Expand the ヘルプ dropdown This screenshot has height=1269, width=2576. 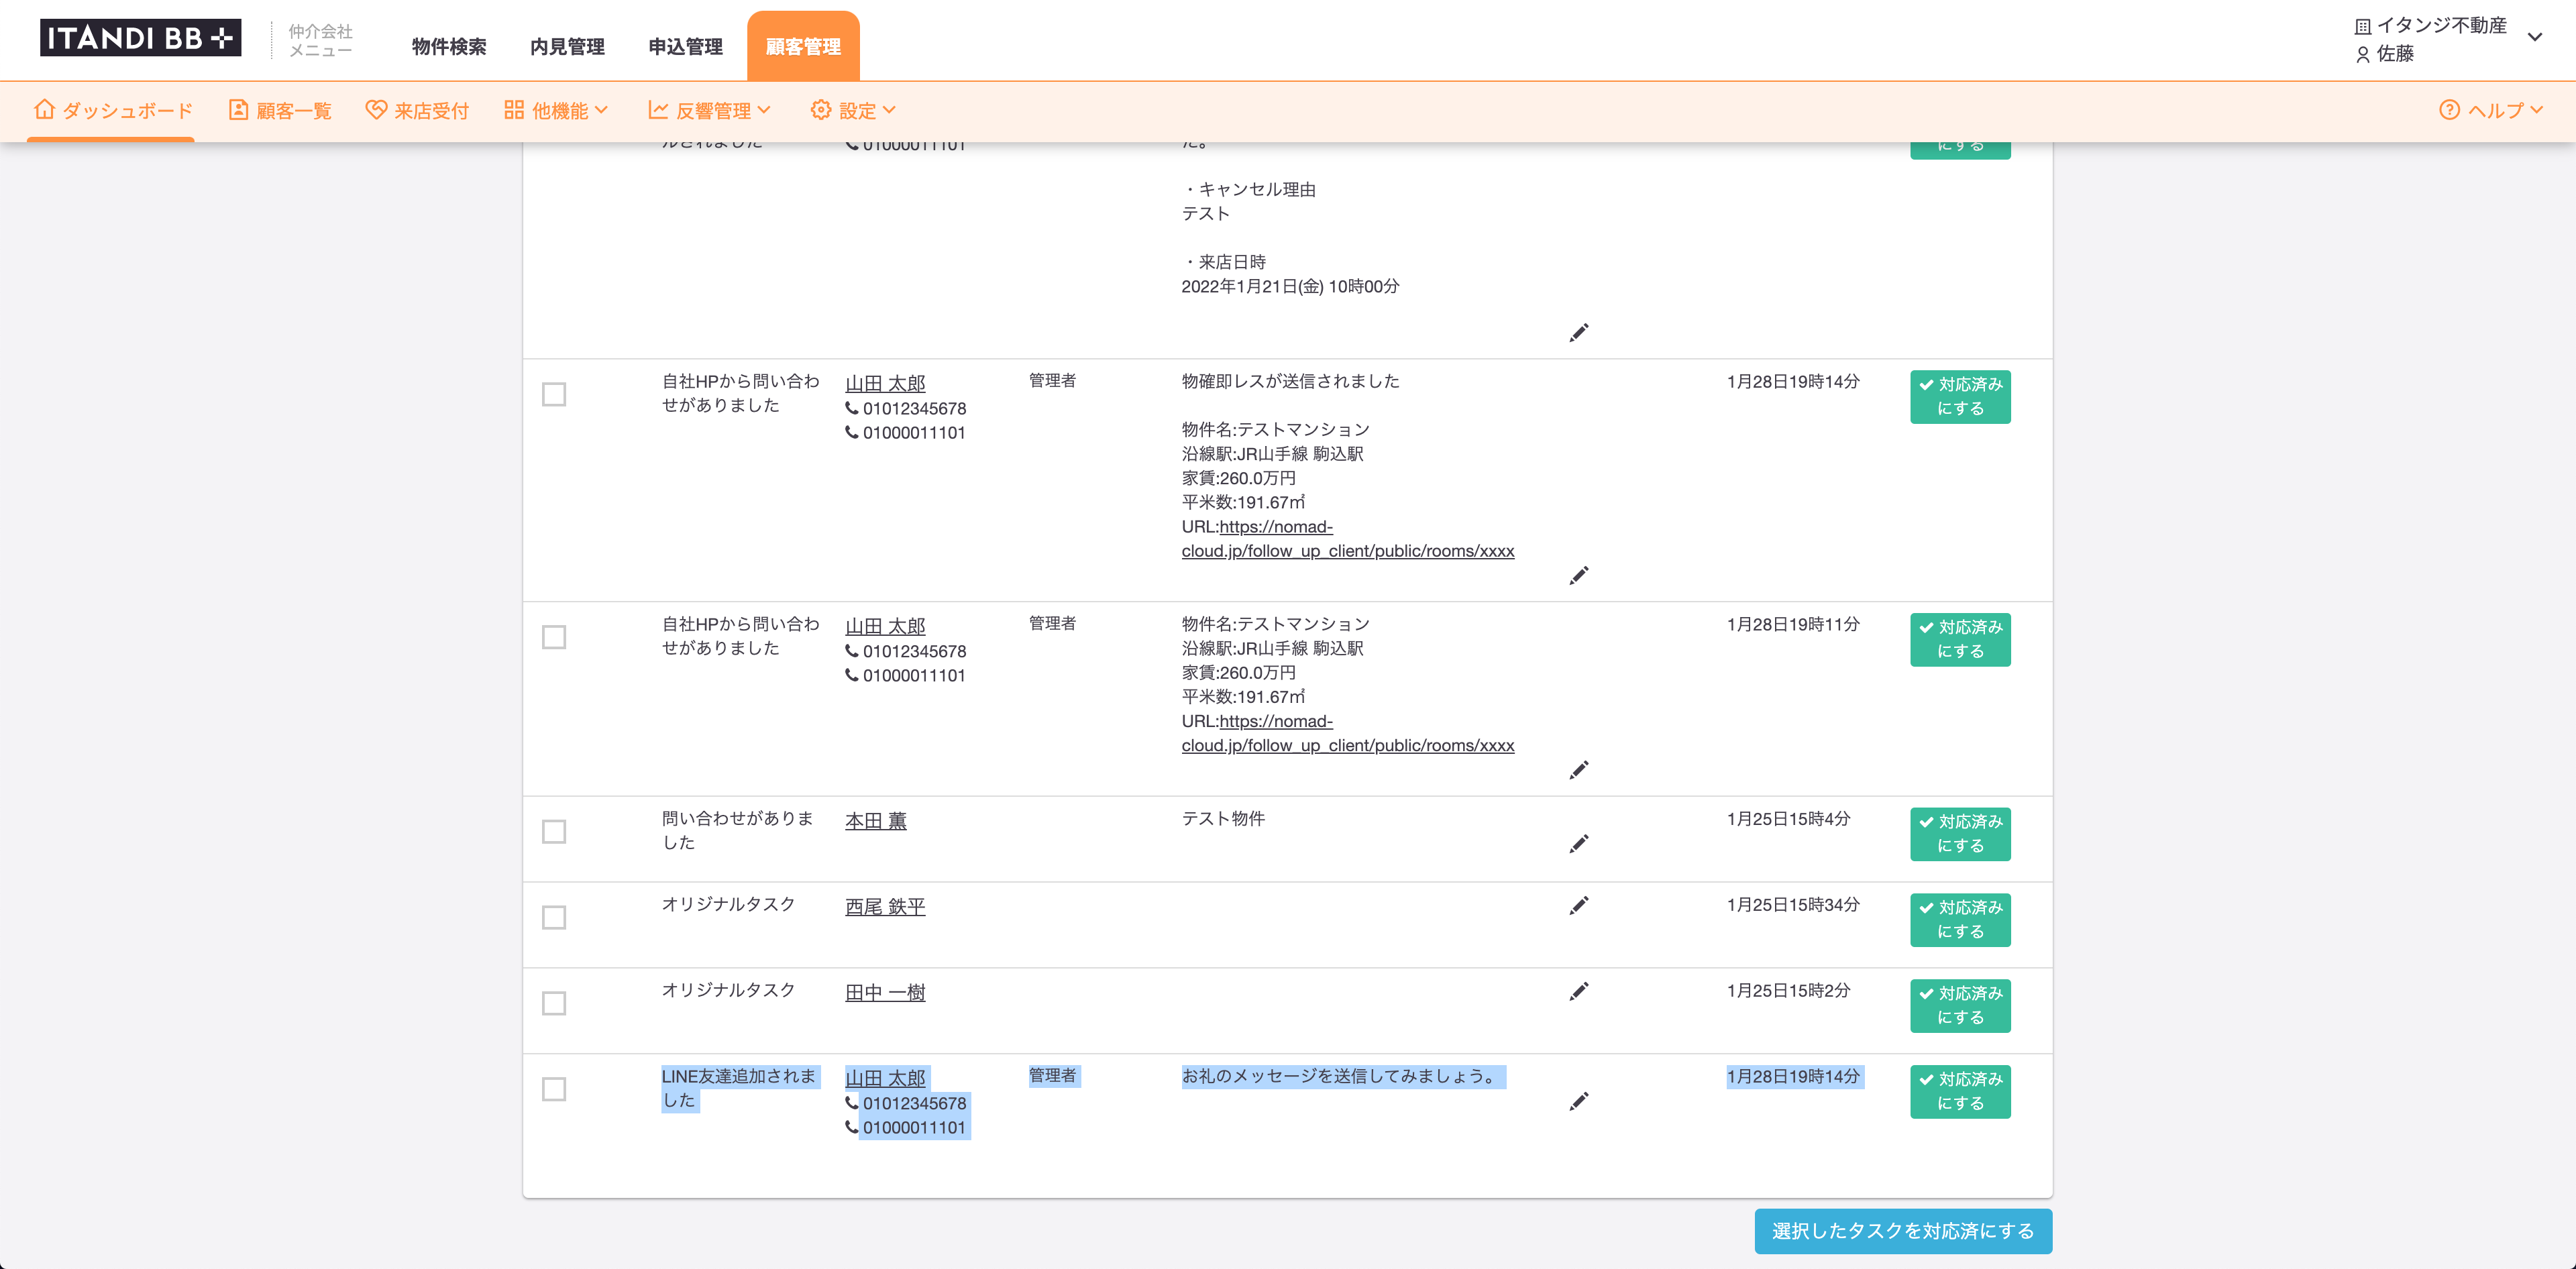point(2492,110)
